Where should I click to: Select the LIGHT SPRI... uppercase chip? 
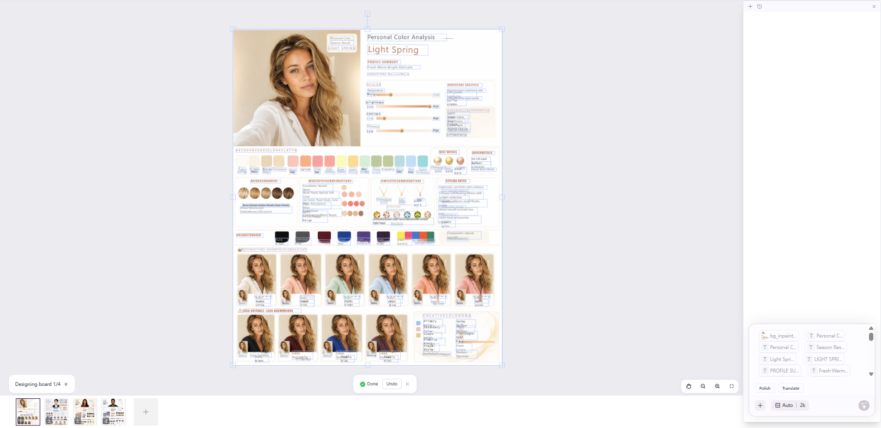(824, 359)
